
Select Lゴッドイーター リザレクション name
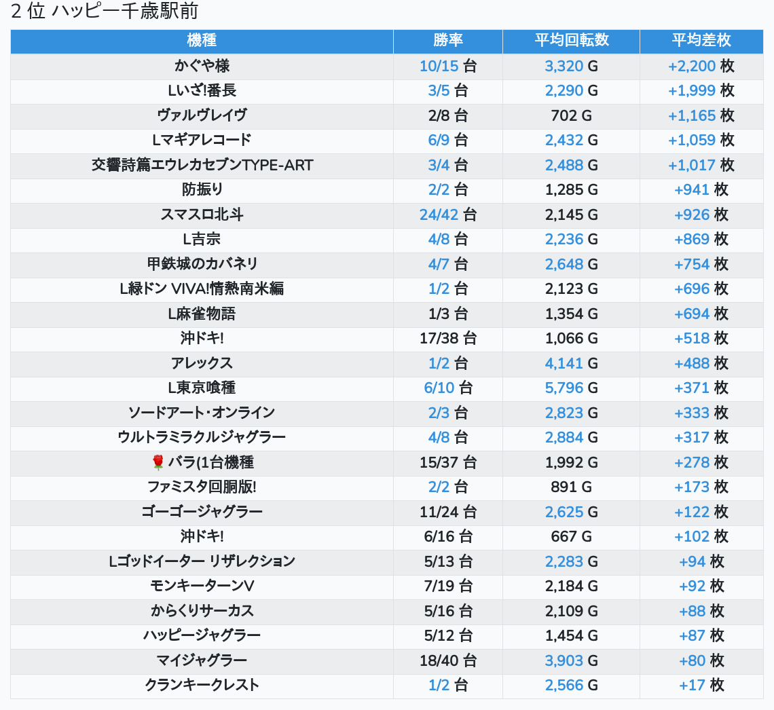point(202,561)
